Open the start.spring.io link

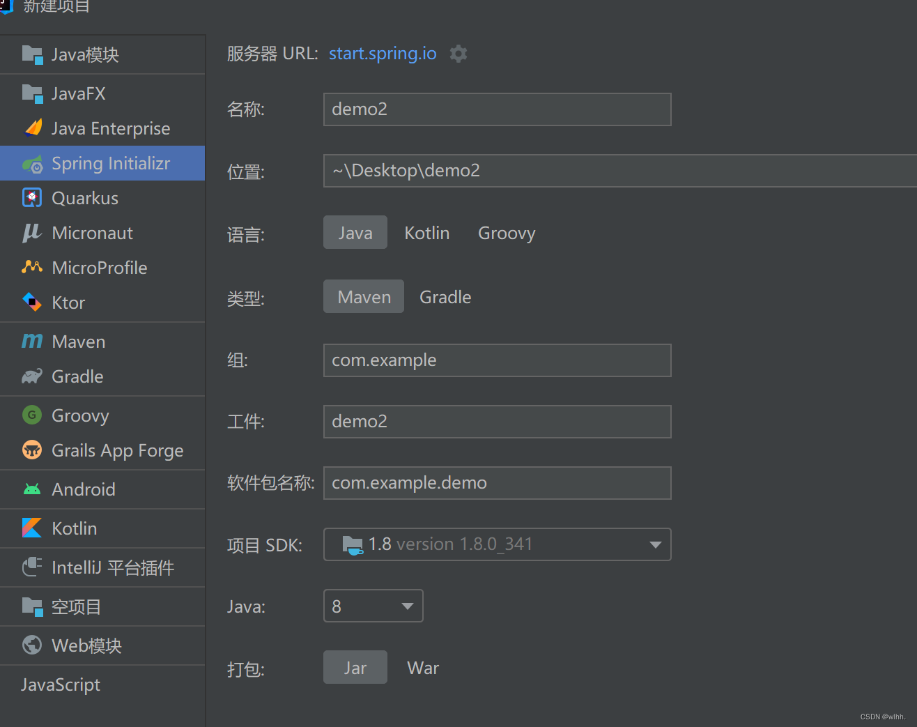point(383,53)
